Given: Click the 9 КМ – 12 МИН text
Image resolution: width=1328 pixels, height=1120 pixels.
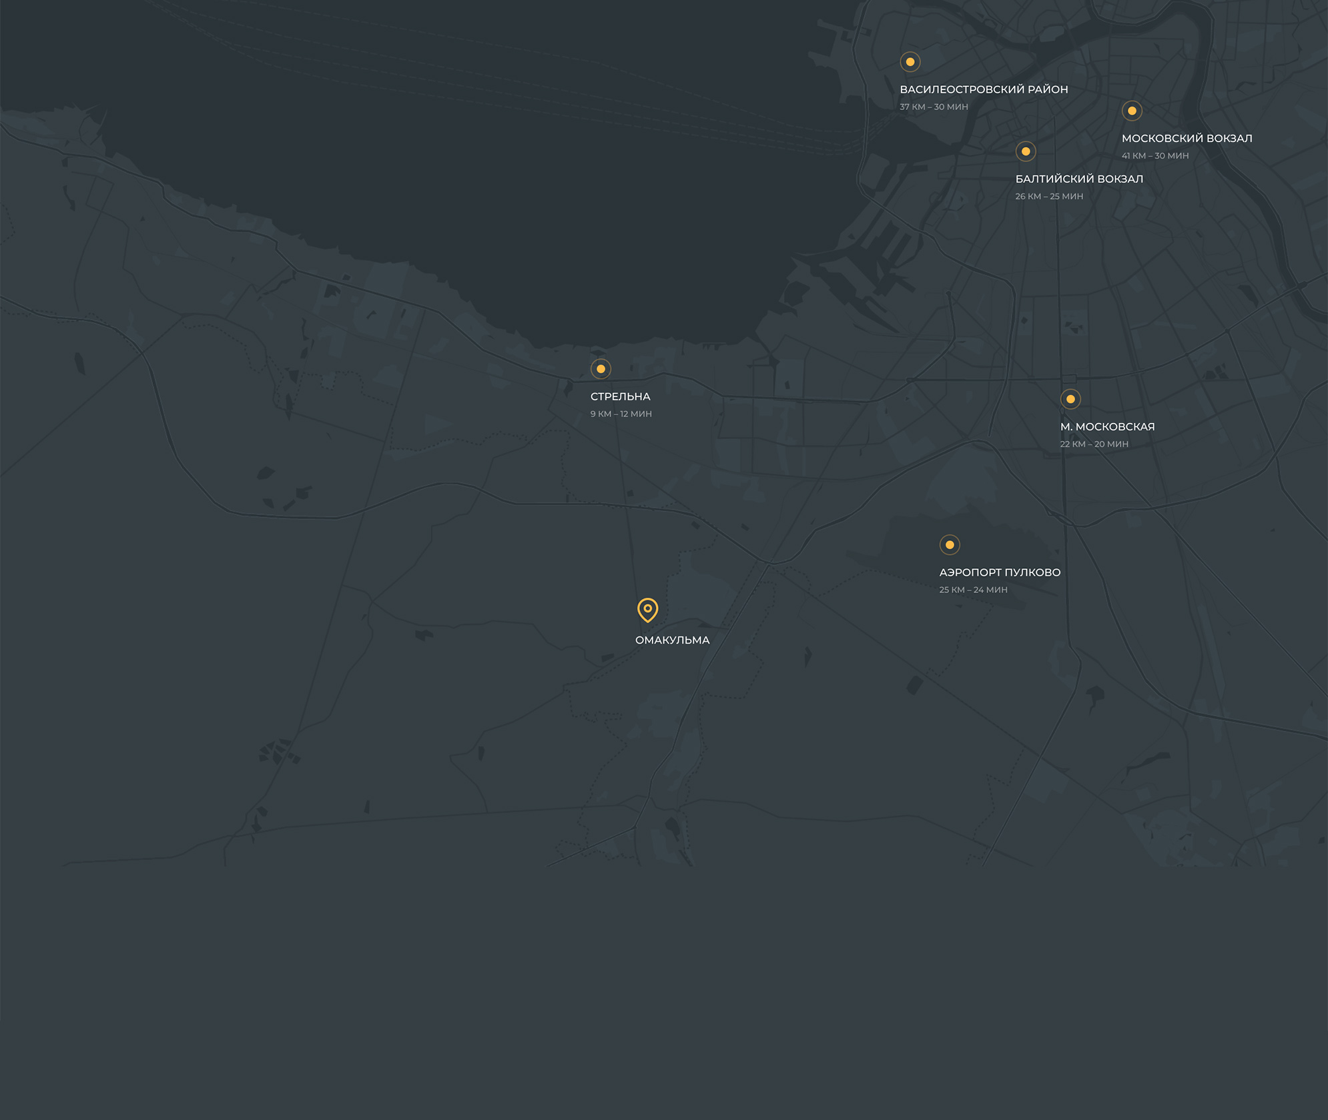Looking at the screenshot, I should pos(621,414).
